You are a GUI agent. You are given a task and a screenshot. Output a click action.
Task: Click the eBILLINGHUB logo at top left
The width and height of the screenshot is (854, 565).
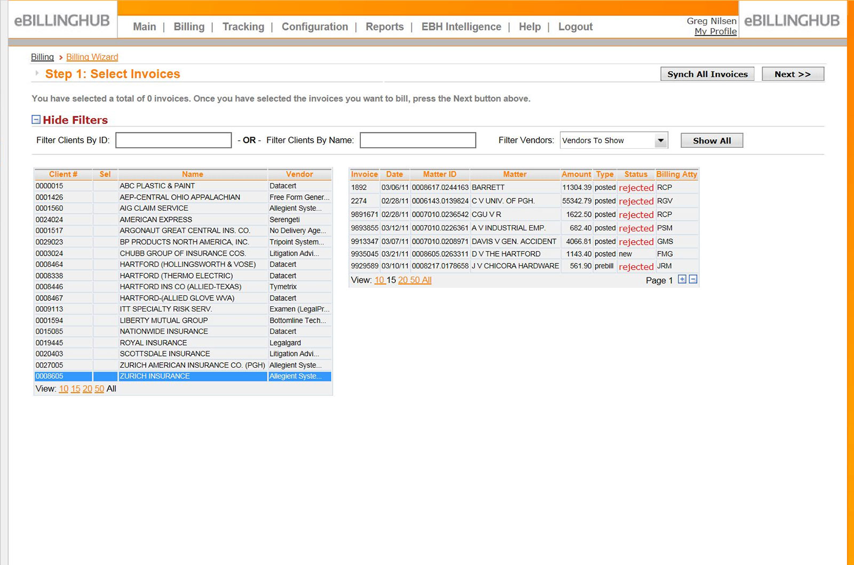click(62, 21)
